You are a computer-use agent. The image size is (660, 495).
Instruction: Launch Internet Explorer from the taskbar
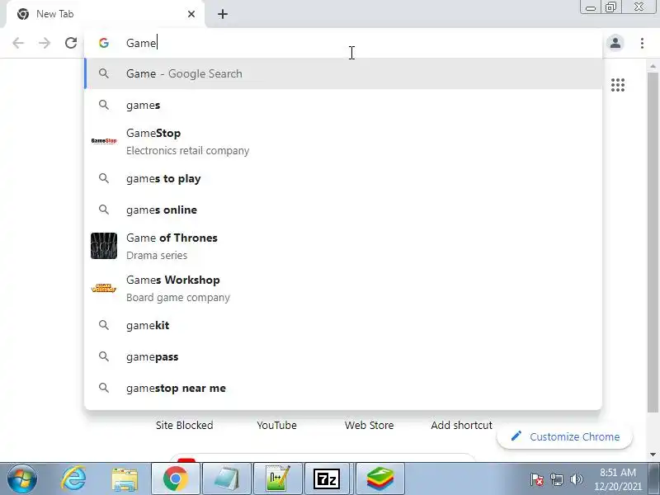pyautogui.click(x=73, y=479)
